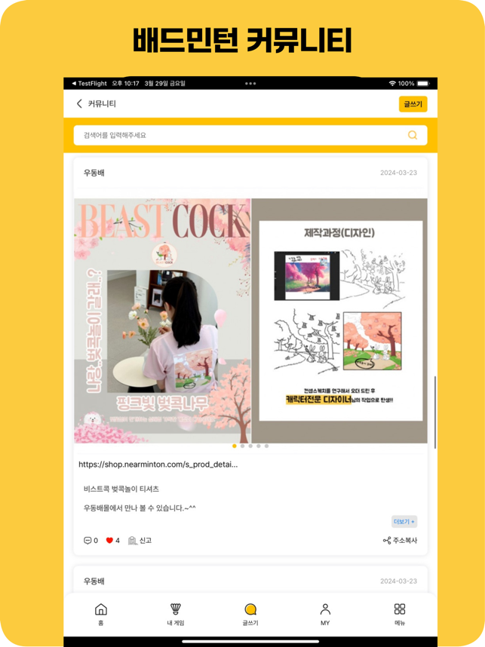Expand the post with 더보기 +
Image resolution: width=485 pixels, height=647 pixels.
tap(404, 522)
